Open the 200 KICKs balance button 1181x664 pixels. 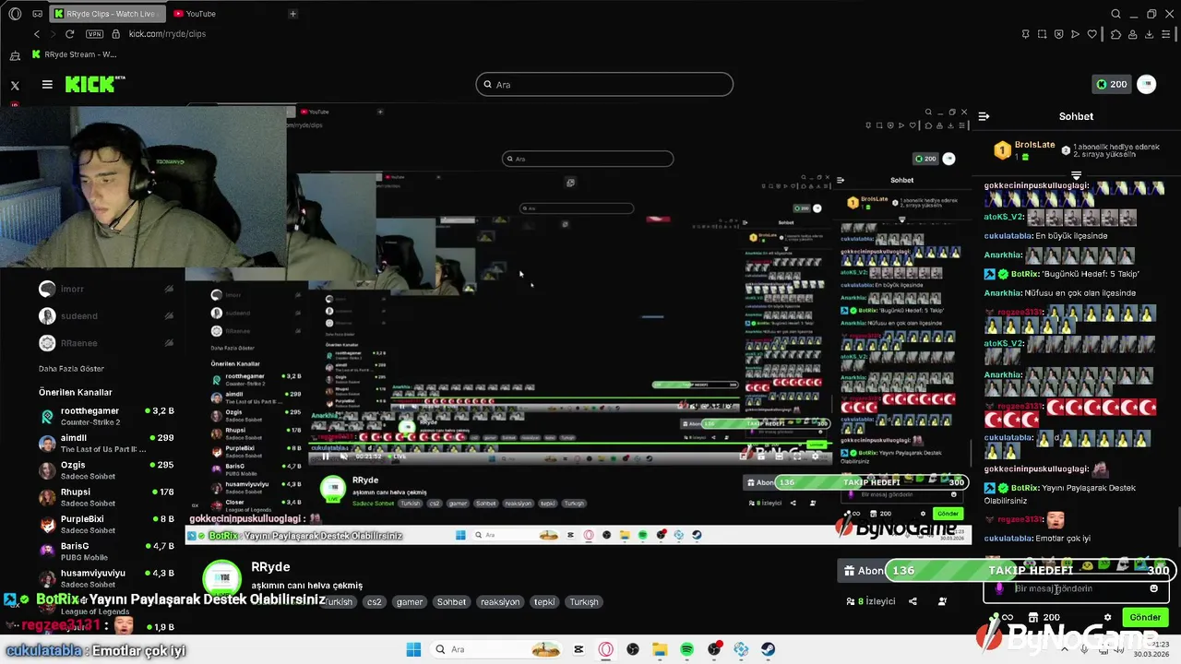click(1111, 84)
